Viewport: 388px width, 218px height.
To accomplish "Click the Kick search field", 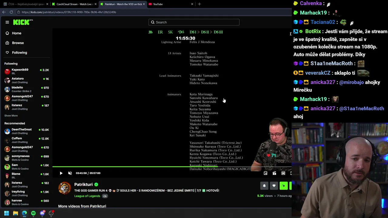I will (194, 22).
